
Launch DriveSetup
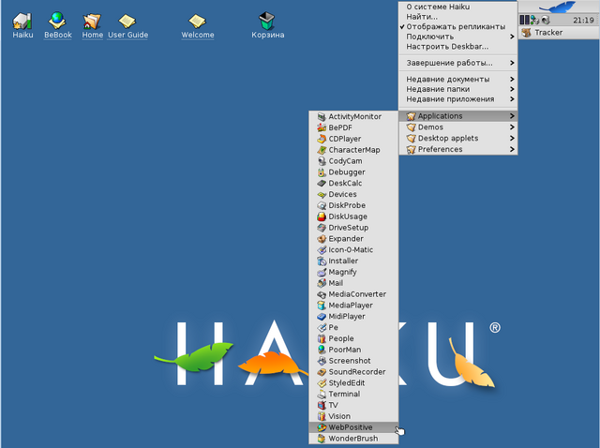pyautogui.click(x=353, y=228)
